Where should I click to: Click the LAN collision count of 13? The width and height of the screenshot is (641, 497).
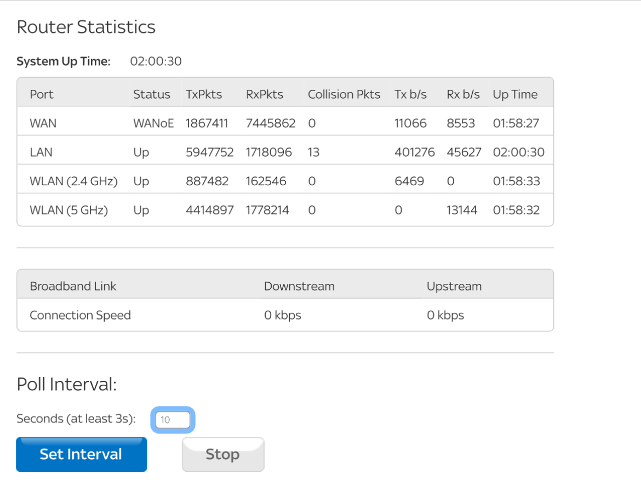pos(313,152)
